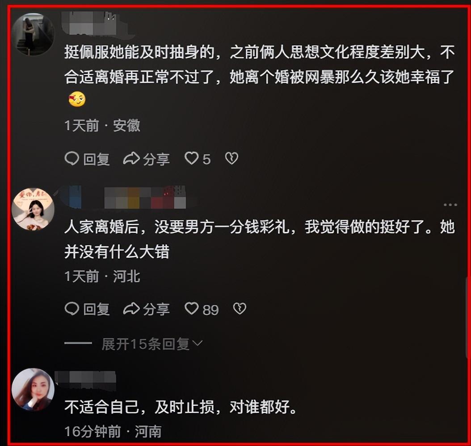Image resolution: width=471 pixels, height=446 pixels.
Task: Click reply bubble icon on Hebei comment
Action: pos(71,309)
